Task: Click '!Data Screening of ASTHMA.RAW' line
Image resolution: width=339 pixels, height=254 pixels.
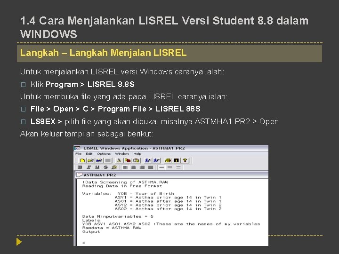Action: click(125, 183)
